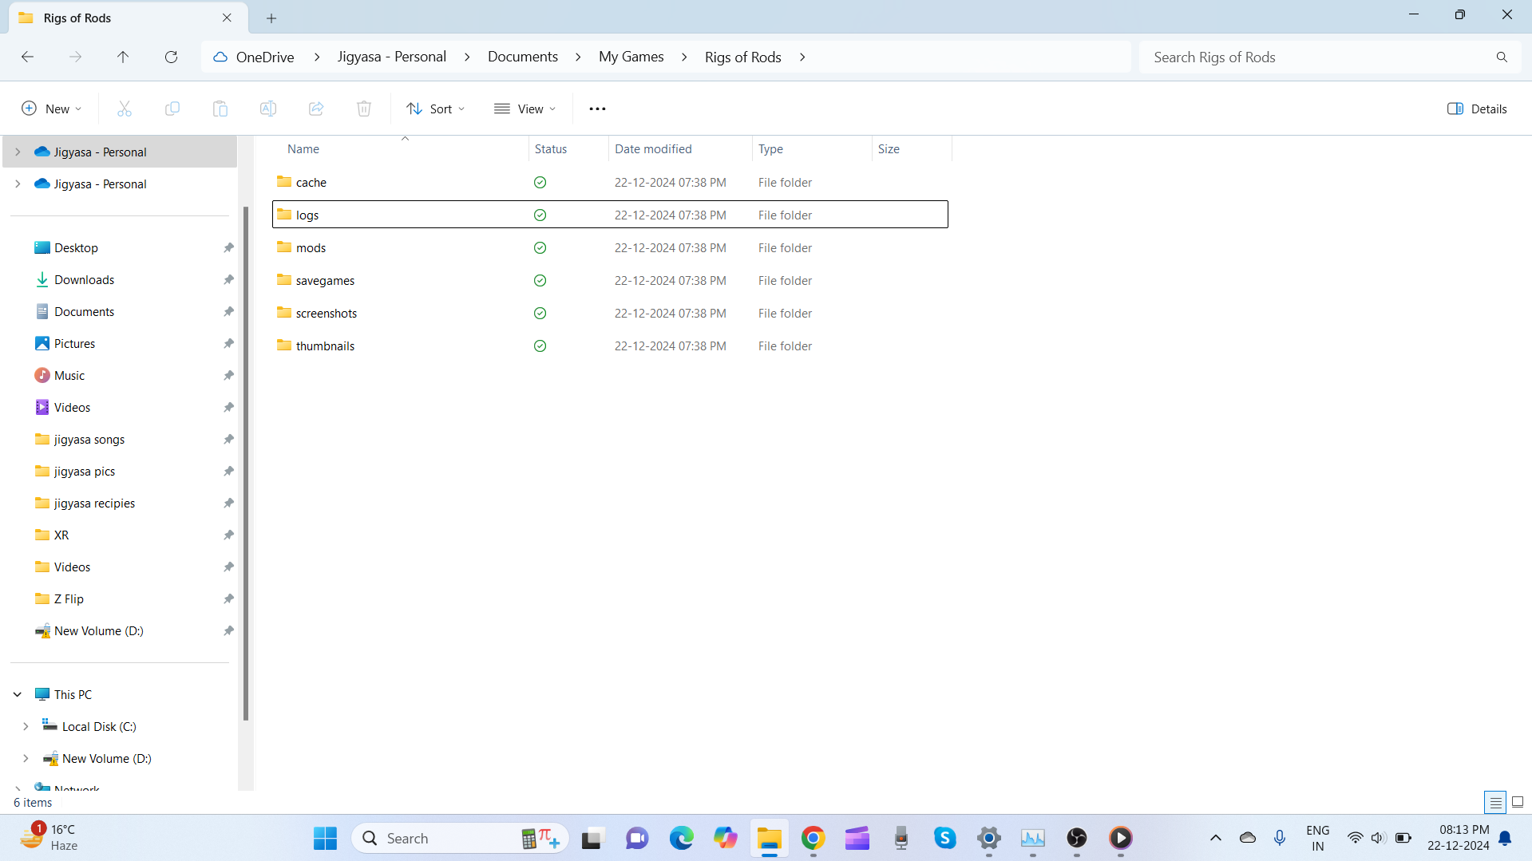The image size is (1532, 861).
Task: Click the Share icon in toolbar
Action: coord(316,109)
